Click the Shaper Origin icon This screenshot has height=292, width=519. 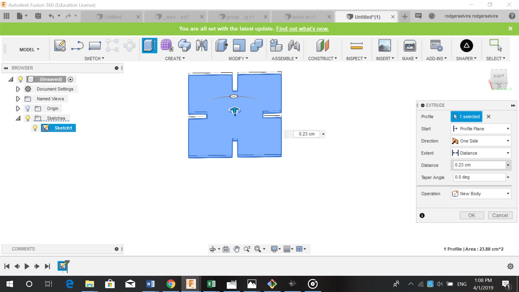pyautogui.click(x=466, y=45)
